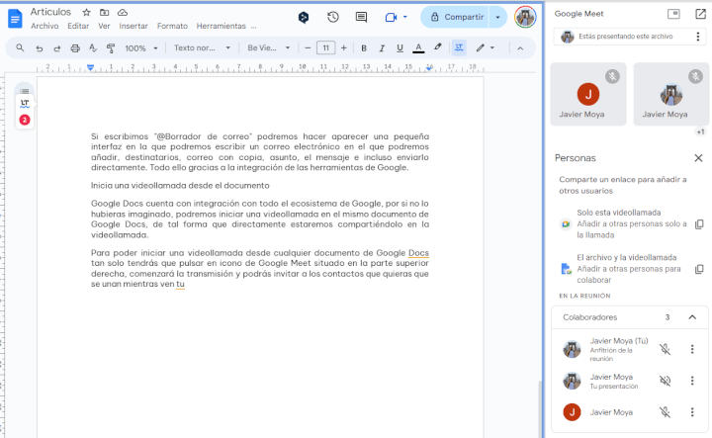
Task: Click the Compartir button
Action: point(456,17)
